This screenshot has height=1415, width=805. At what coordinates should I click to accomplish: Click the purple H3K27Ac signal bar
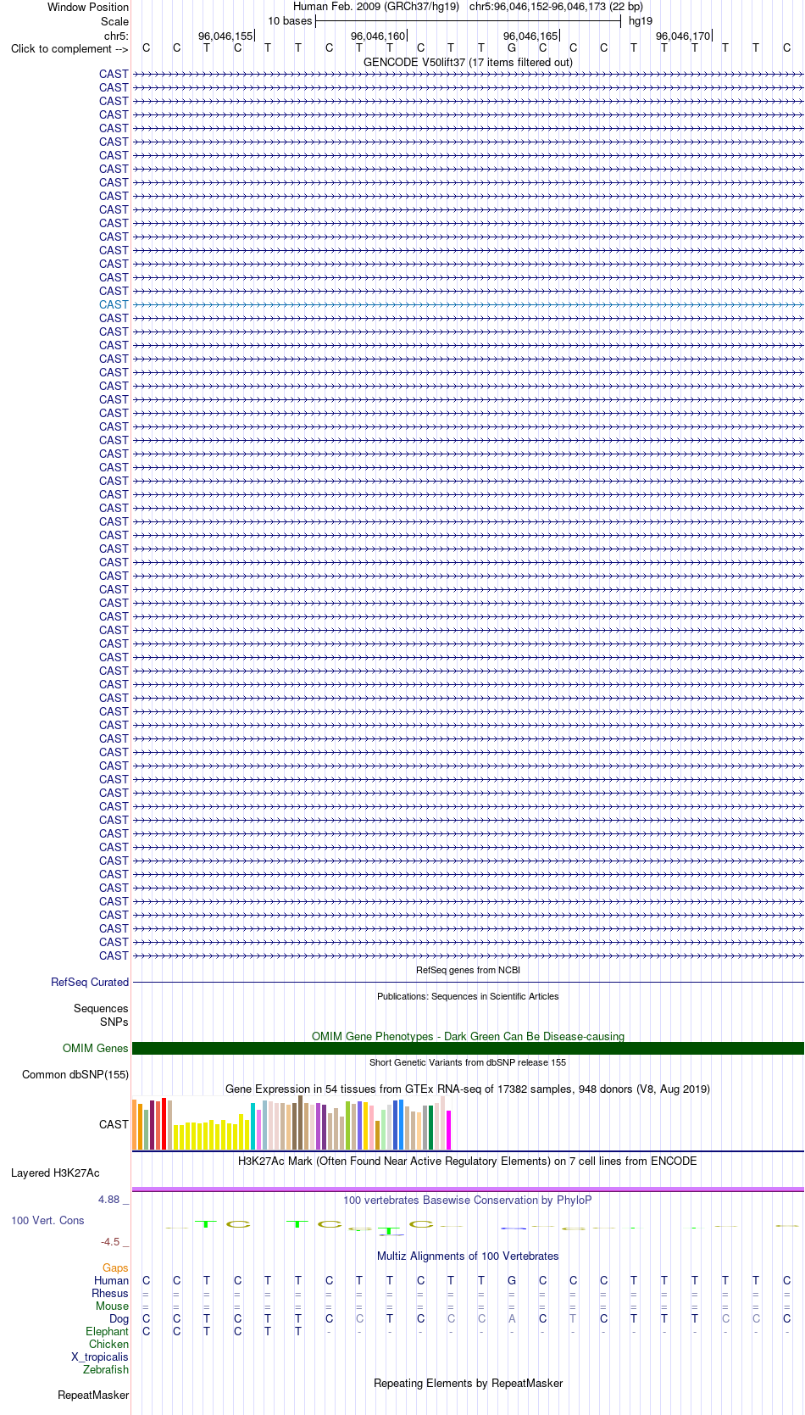click(x=468, y=1189)
